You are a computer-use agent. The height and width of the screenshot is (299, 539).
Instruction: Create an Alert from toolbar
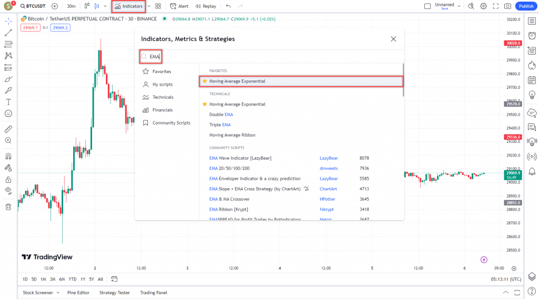[x=179, y=6]
